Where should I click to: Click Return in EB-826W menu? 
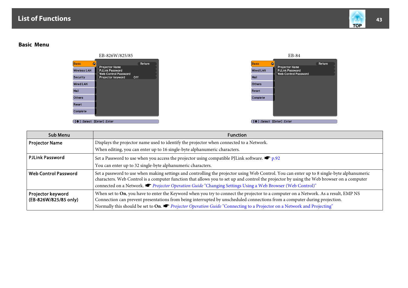[x=147, y=64]
